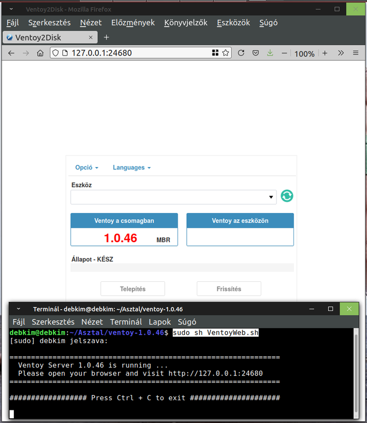The width and height of the screenshot is (367, 423).
Task: Maximize the Terminal window
Action: click(331, 309)
